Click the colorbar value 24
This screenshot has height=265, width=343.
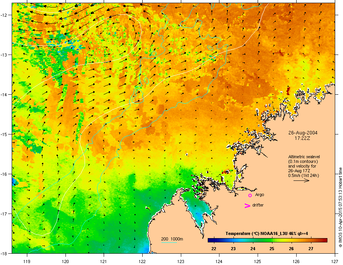point(253,249)
